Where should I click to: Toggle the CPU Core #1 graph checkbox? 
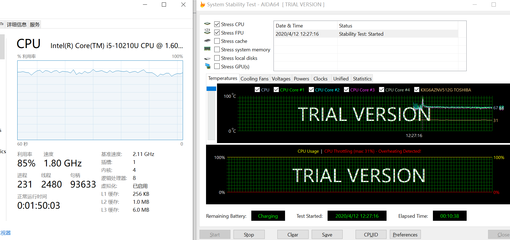point(276,90)
